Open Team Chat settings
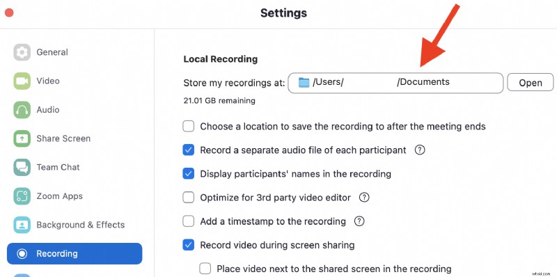The height and width of the screenshot is (277, 557). tap(74, 167)
